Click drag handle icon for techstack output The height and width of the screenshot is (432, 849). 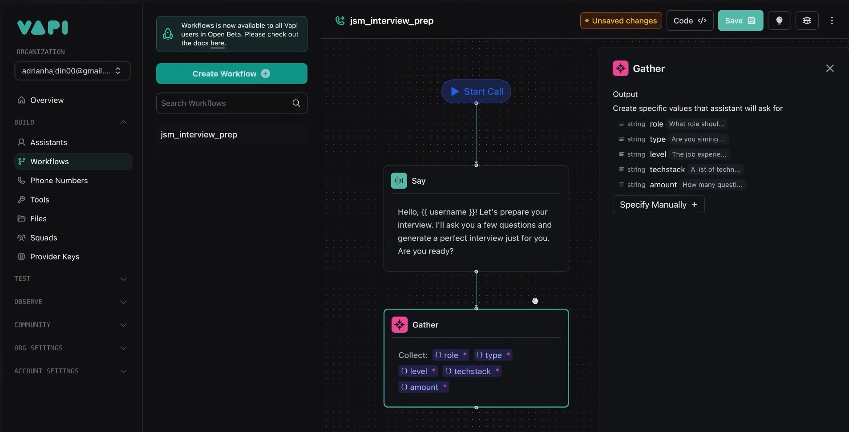pyautogui.click(x=622, y=169)
